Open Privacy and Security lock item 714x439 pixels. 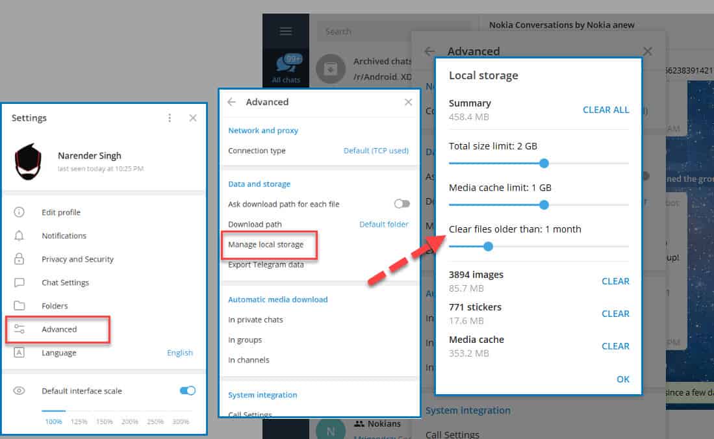tap(77, 259)
